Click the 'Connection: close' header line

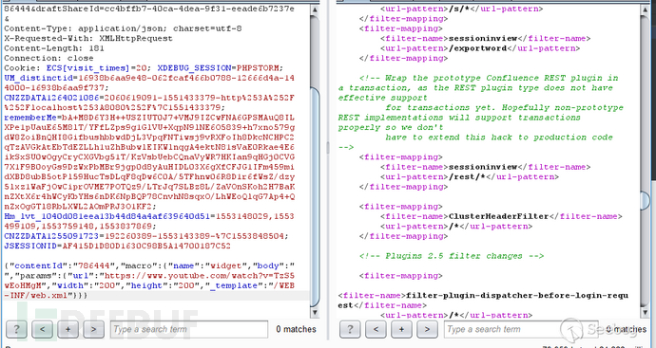pos(48,59)
